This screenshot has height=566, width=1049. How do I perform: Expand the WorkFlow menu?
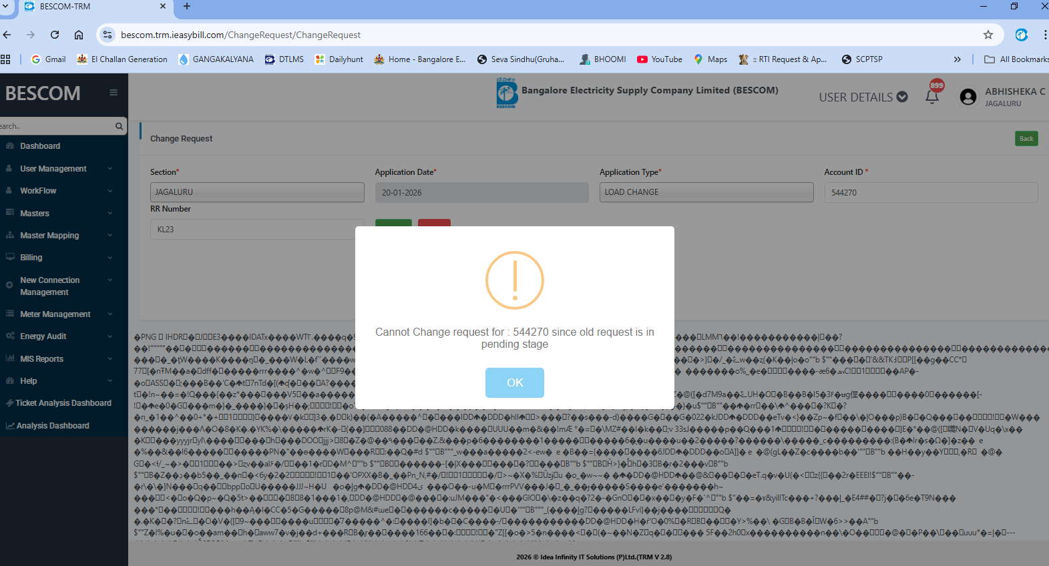point(38,191)
